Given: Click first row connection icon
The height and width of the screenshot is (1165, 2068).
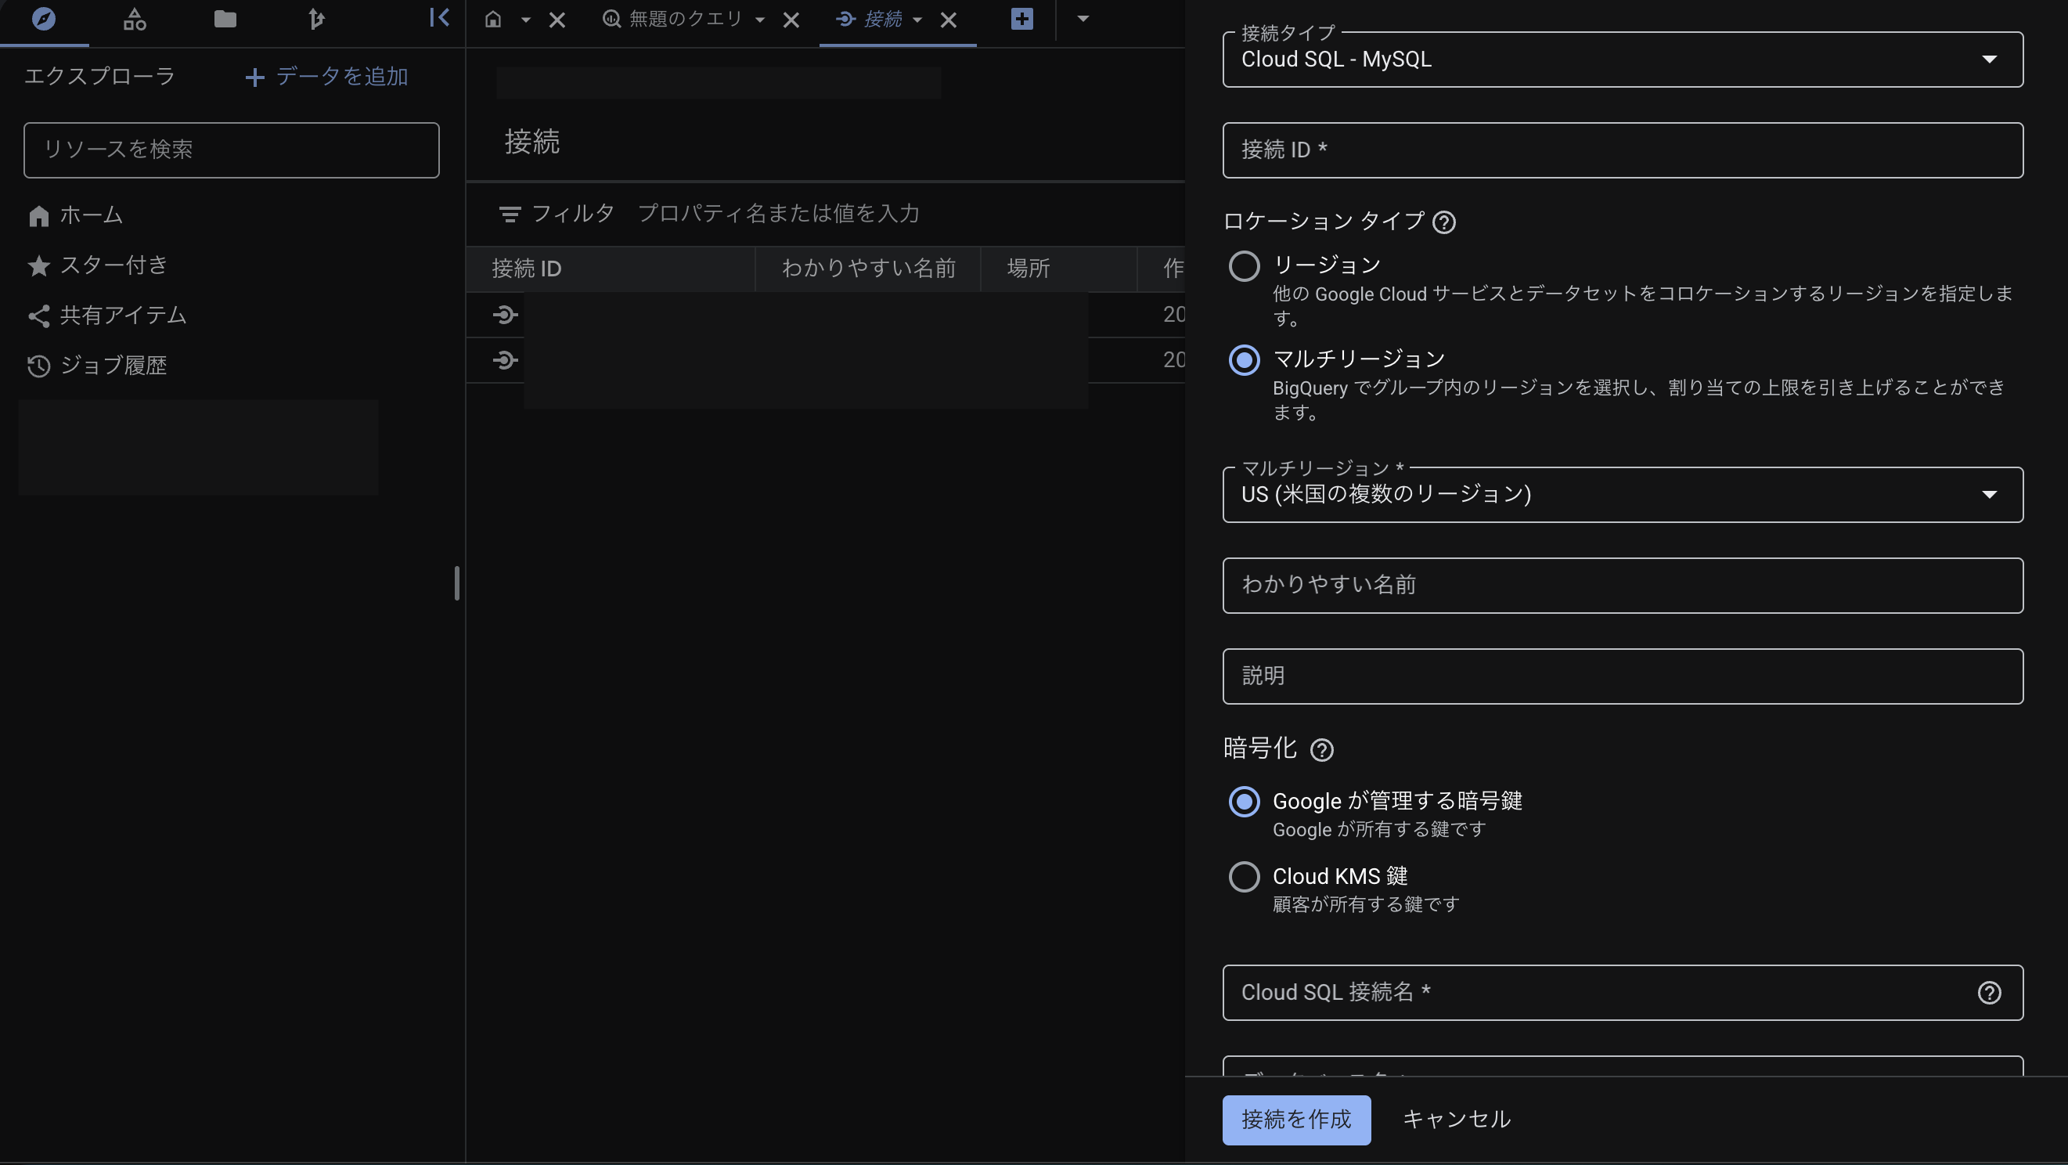Looking at the screenshot, I should [505, 315].
